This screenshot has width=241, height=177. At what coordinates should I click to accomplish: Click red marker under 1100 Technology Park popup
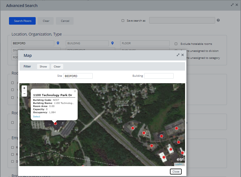55,123
